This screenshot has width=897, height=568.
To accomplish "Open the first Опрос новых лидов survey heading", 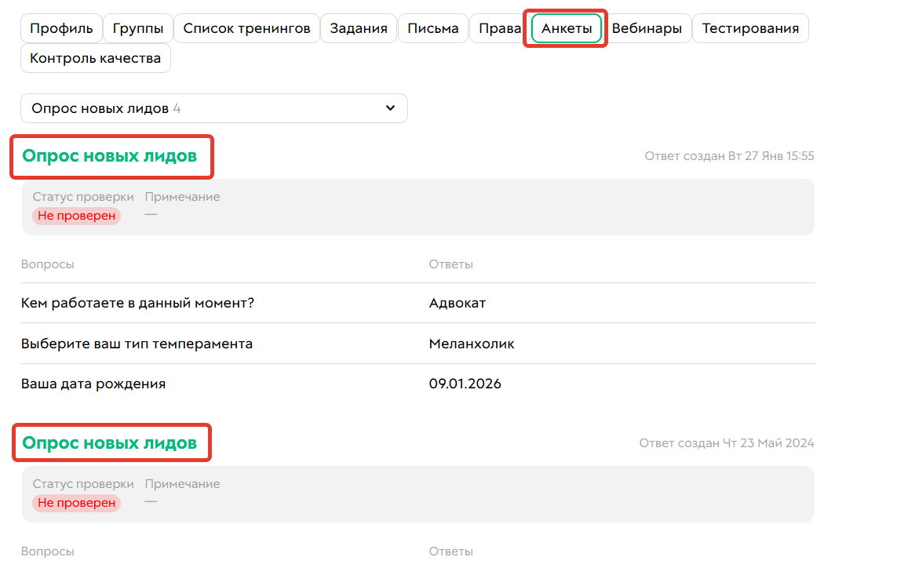I will click(111, 156).
